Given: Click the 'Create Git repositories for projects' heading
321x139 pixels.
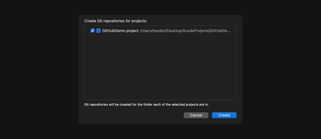Looking at the screenshot, I should pyautogui.click(x=116, y=21).
